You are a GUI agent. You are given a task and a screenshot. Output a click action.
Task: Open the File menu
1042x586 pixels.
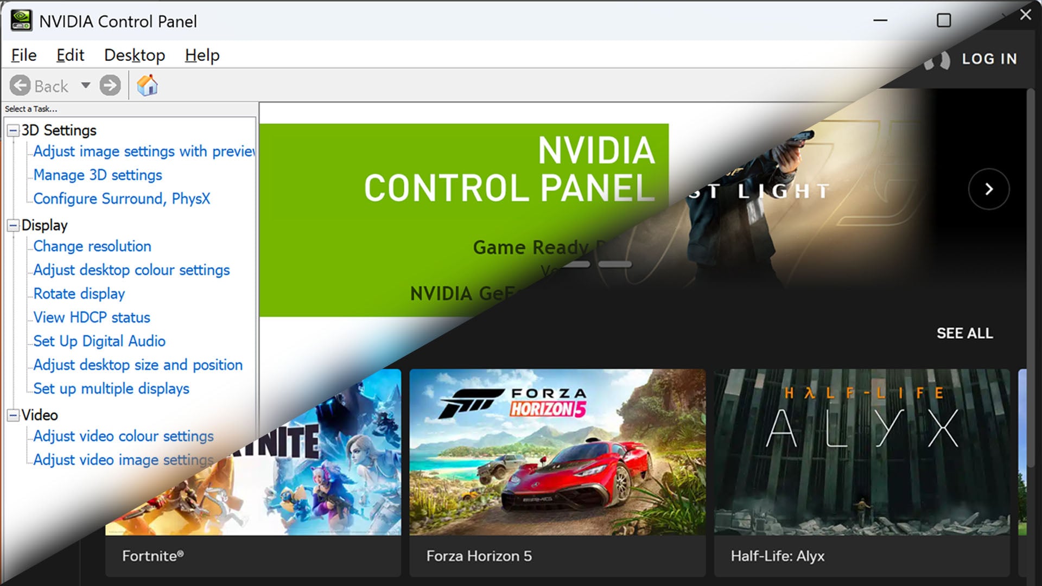tap(24, 55)
